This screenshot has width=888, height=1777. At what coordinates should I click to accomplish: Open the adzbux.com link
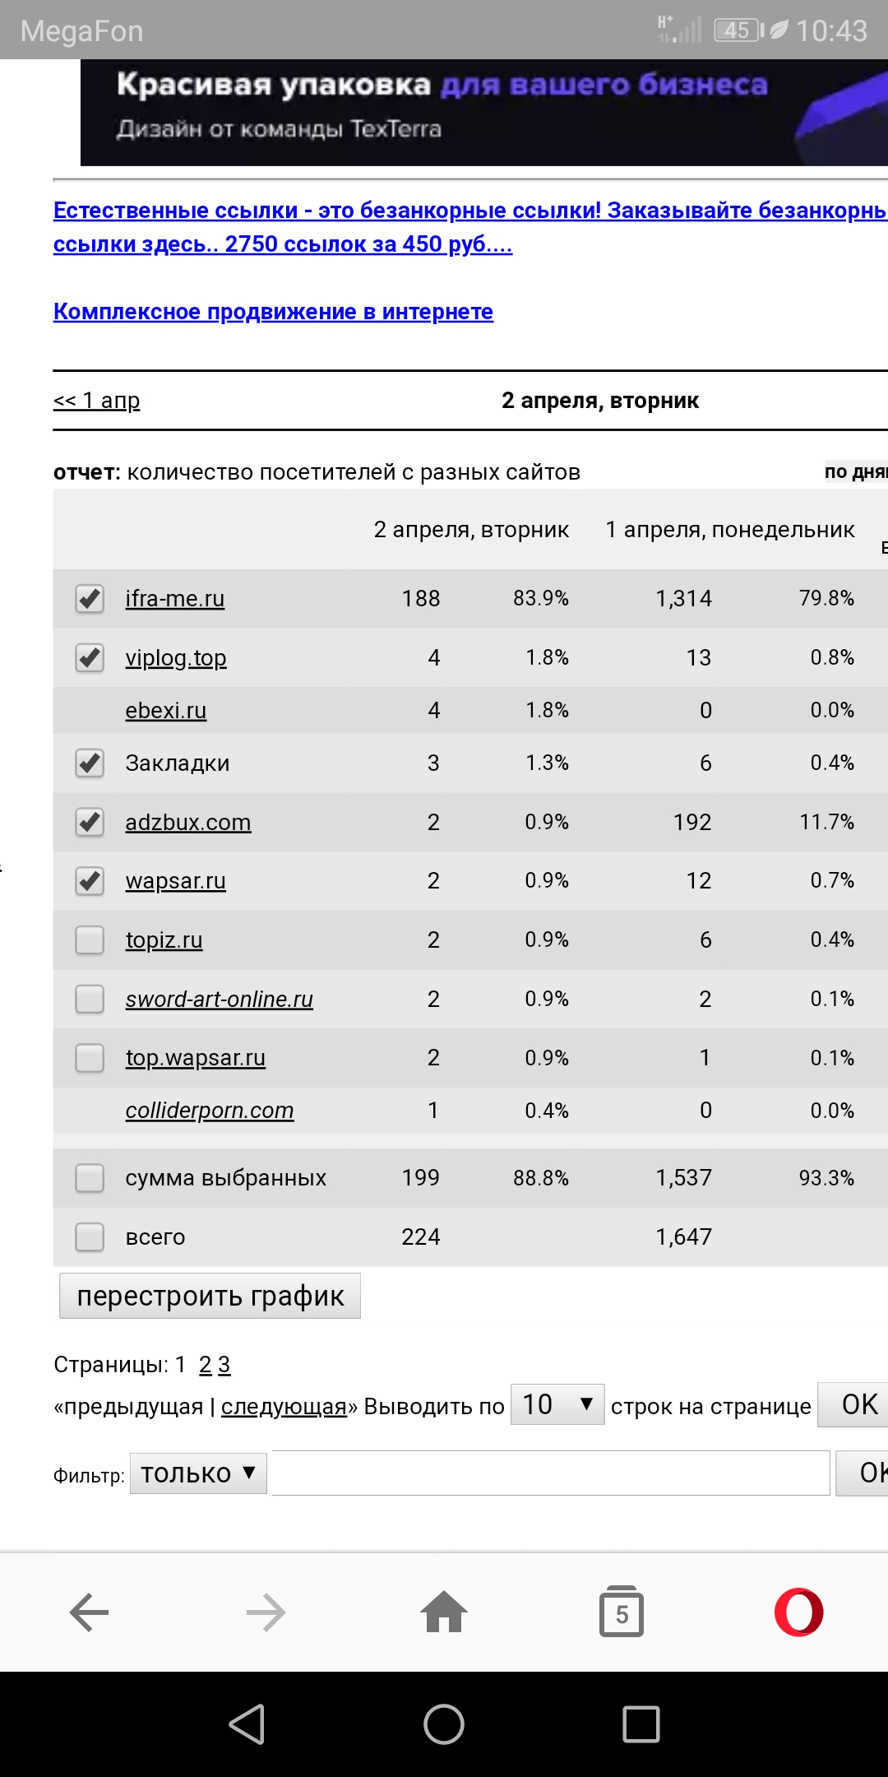[x=187, y=823]
